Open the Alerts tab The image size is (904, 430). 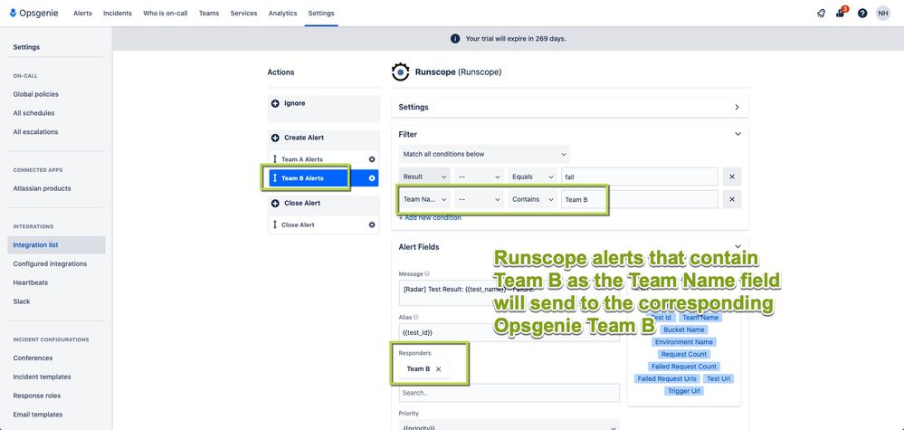[x=82, y=14]
